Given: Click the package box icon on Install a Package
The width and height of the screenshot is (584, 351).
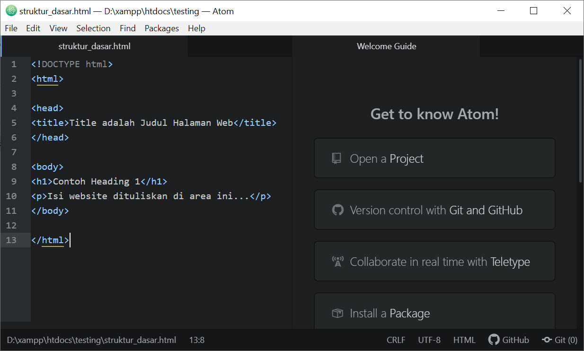Looking at the screenshot, I should [x=337, y=313].
